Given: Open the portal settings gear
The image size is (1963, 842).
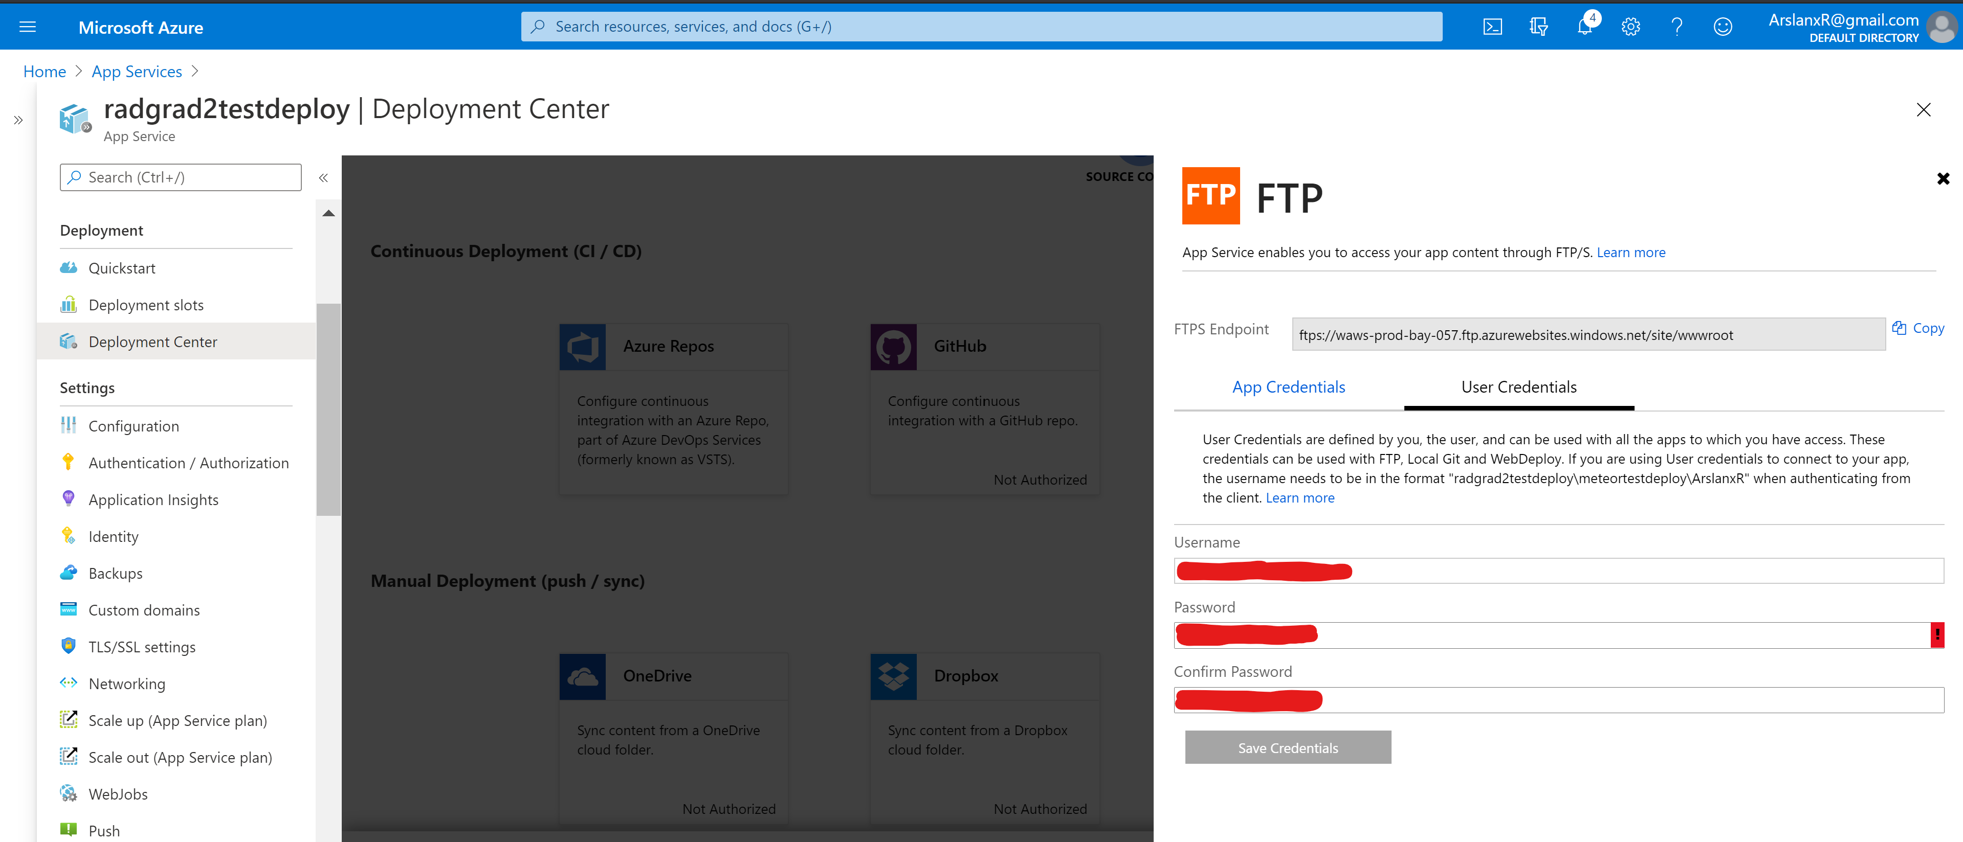Looking at the screenshot, I should coord(1630,28).
